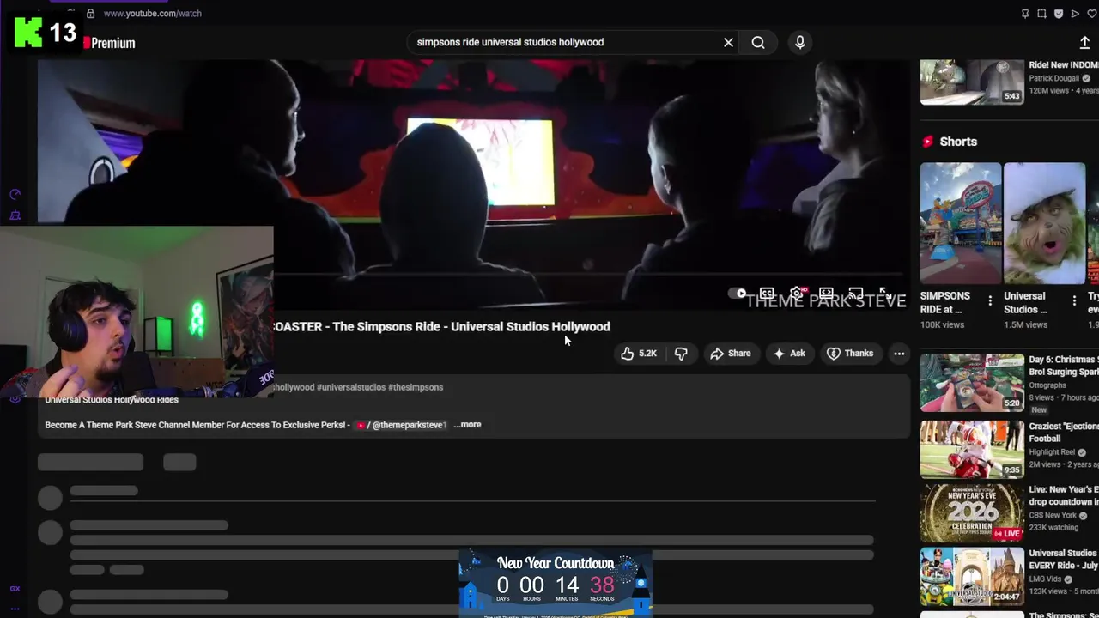The height and width of the screenshot is (618, 1099).
Task: Open the LMG Vids 2:04:47 video thumbnail
Action: pyautogui.click(x=972, y=578)
